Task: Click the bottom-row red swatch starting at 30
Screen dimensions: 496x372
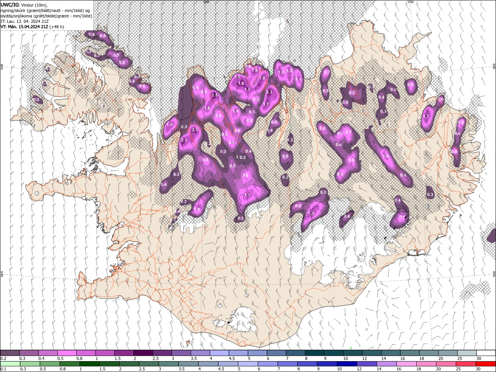Action: pos(486,364)
